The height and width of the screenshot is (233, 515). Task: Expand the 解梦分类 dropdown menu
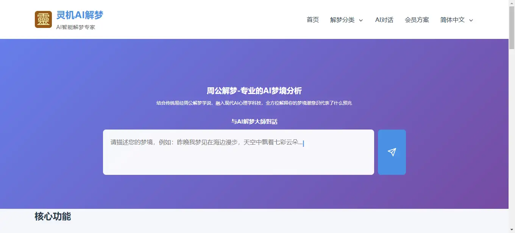(x=342, y=20)
